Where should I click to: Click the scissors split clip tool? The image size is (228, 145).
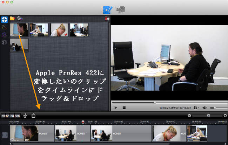pyautogui.click(x=25, y=116)
